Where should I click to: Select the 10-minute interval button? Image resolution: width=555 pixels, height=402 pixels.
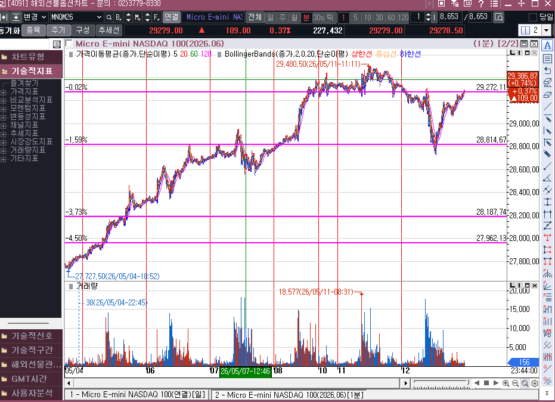367,17
